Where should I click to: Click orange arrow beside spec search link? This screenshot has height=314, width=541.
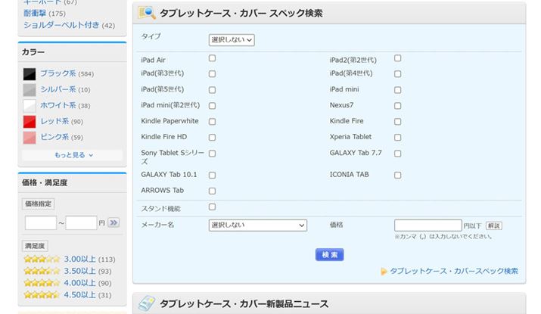[x=384, y=271]
